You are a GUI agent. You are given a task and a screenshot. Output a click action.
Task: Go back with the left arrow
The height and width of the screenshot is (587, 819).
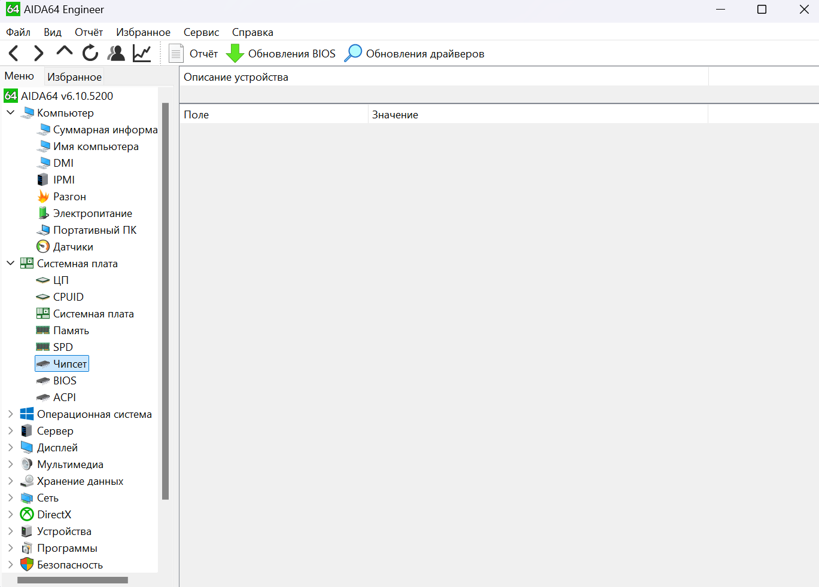pos(14,53)
